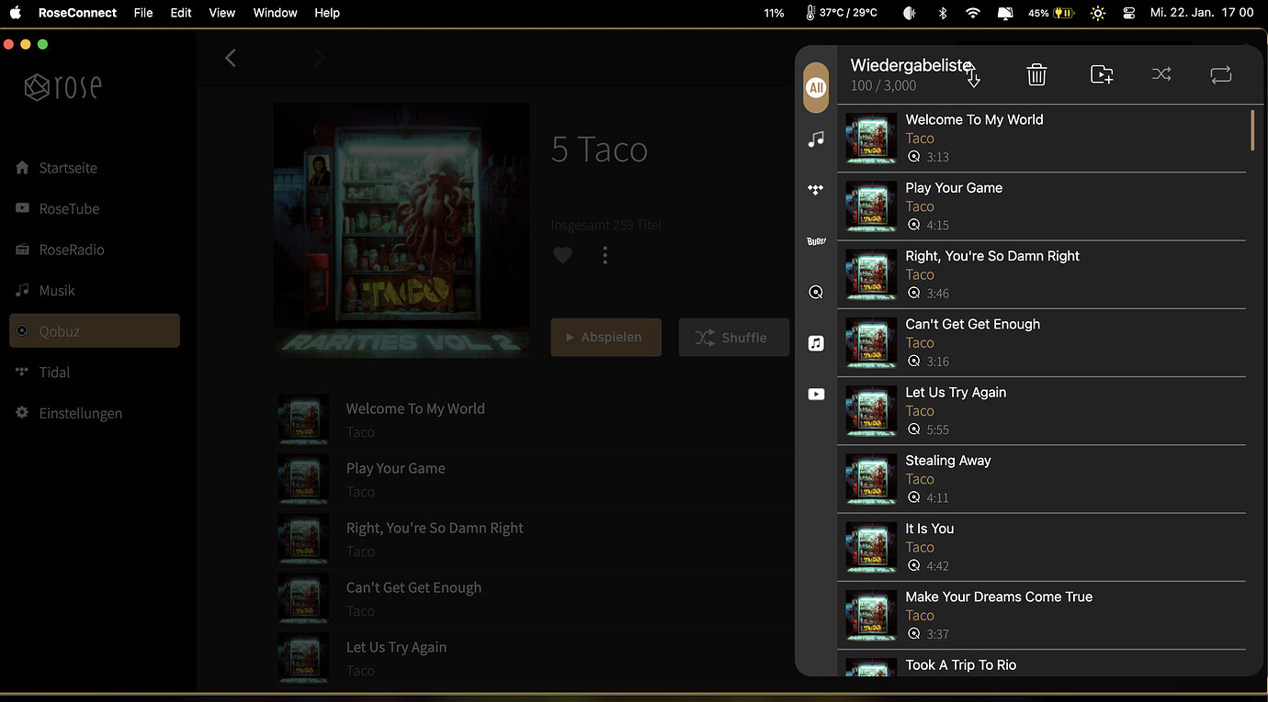Toggle shuffle mode in the queue header
Viewport: 1268px width, 702px height.
click(x=1161, y=75)
